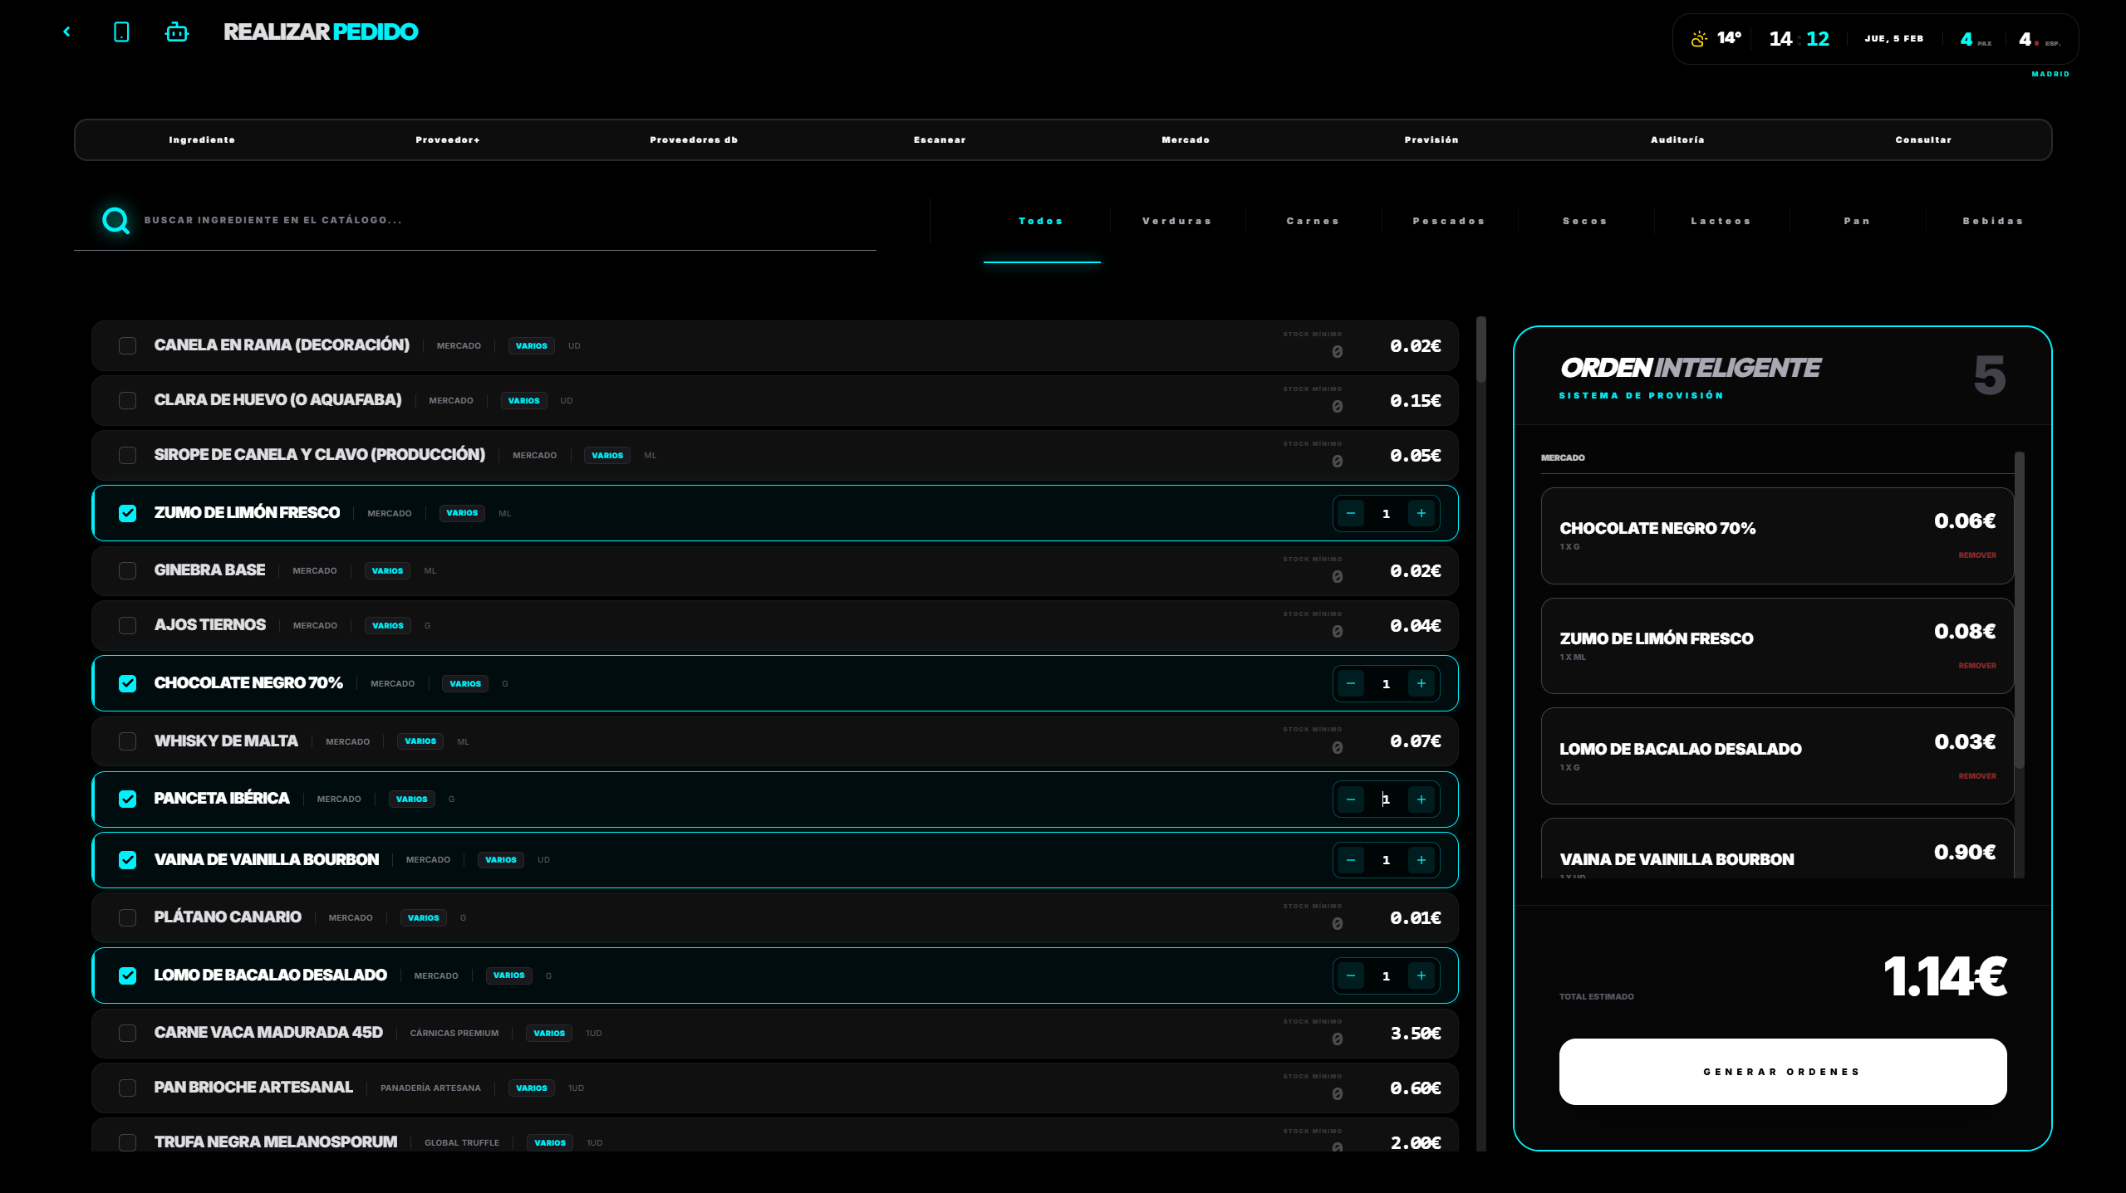Switch to the Lacteos tab
Viewport: 2126px width, 1193px height.
pyautogui.click(x=1721, y=220)
